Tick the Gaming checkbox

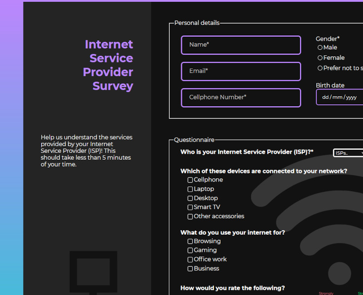tap(190, 251)
